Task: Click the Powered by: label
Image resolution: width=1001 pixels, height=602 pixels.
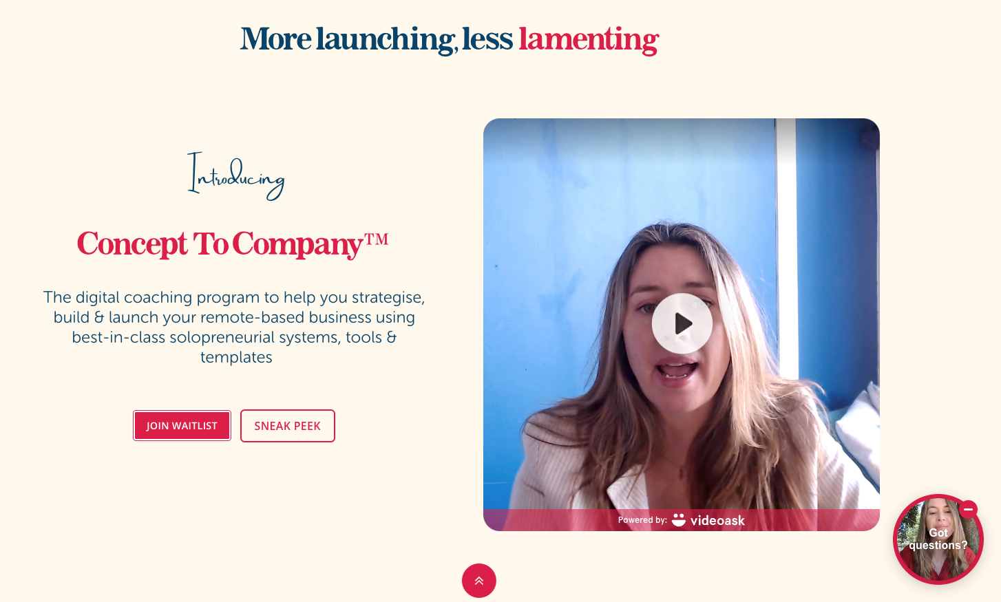Action: [642, 520]
